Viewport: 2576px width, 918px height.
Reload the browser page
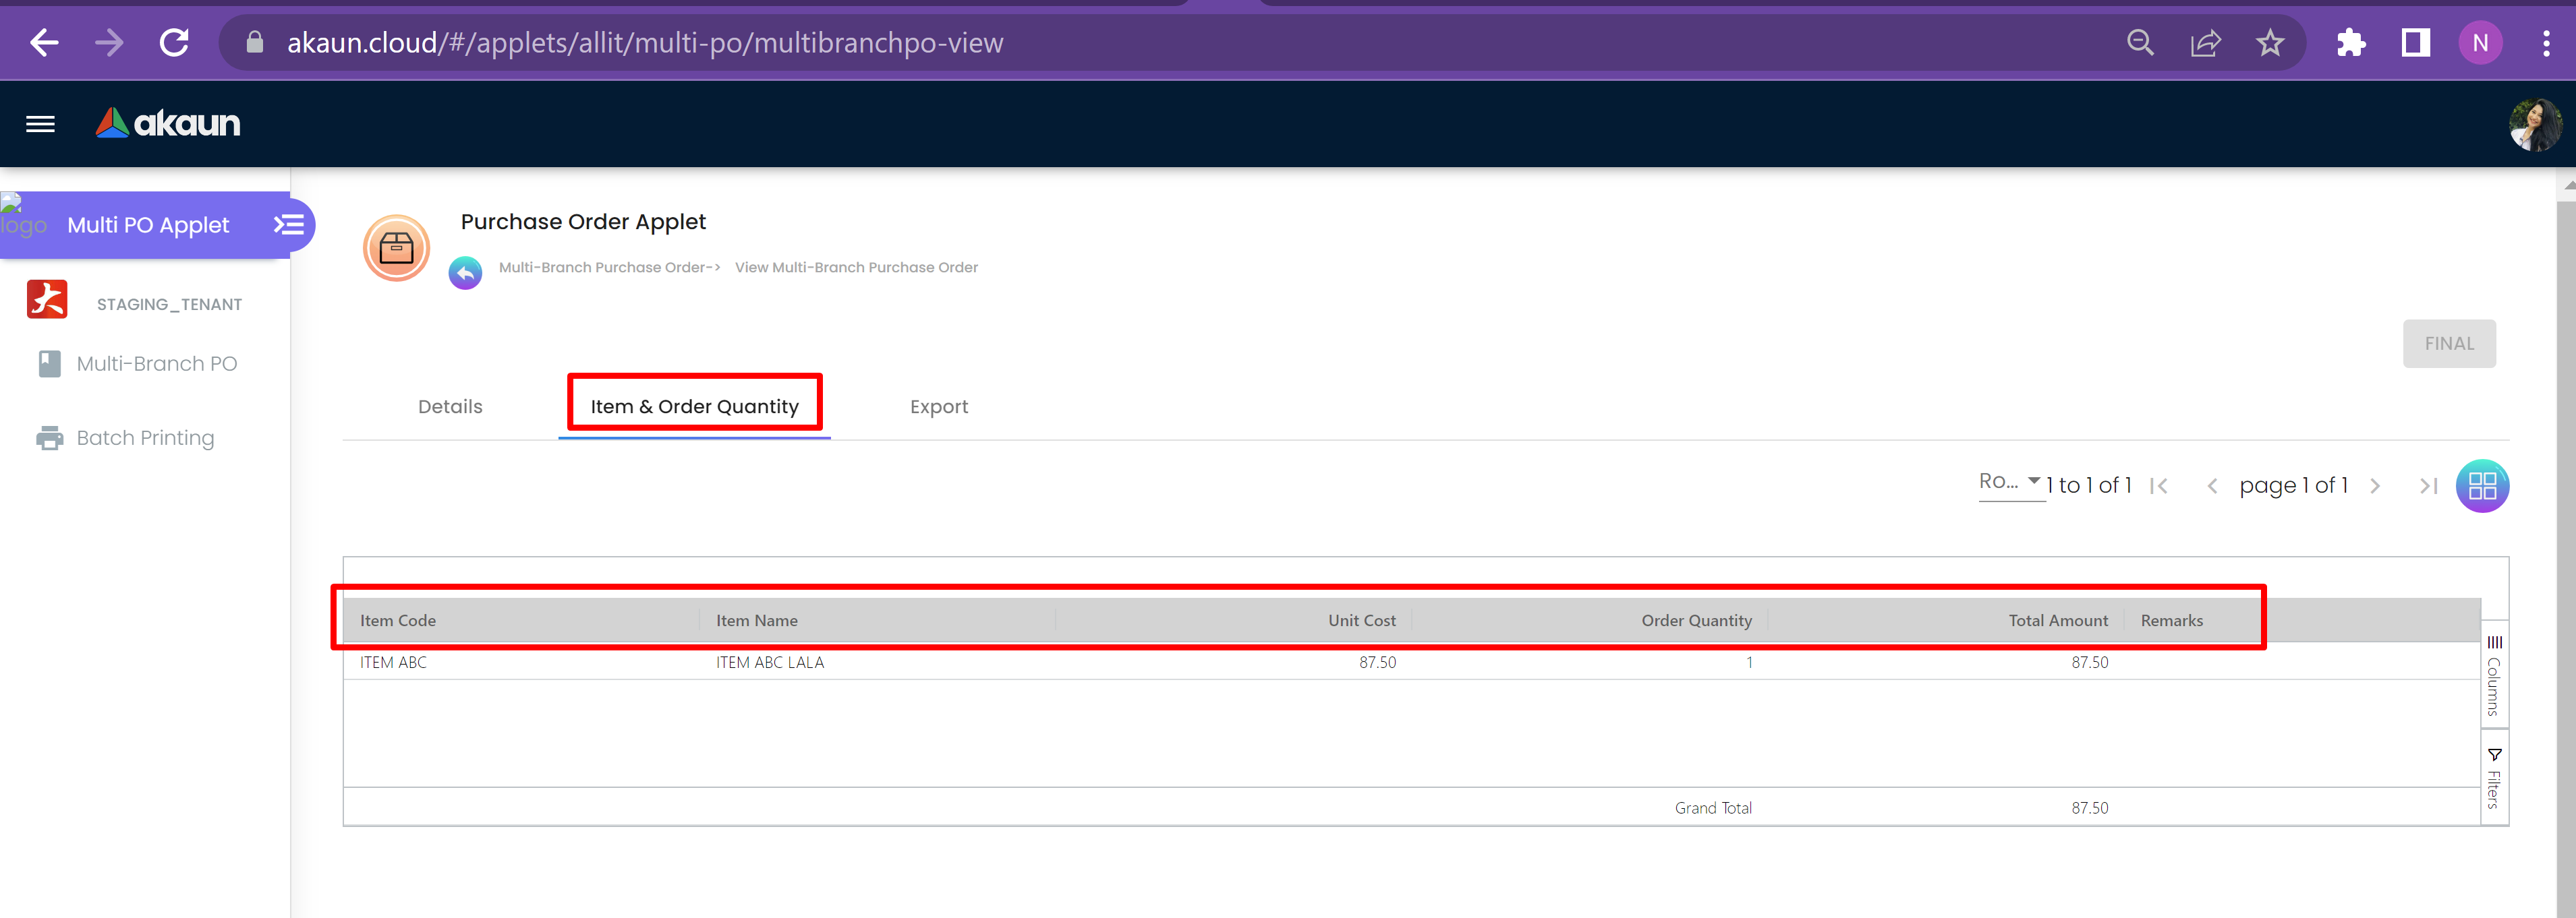pos(174,43)
